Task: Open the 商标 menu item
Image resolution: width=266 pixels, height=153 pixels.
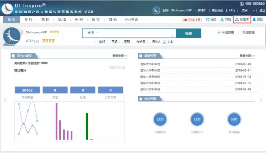Action: pos(45,20)
